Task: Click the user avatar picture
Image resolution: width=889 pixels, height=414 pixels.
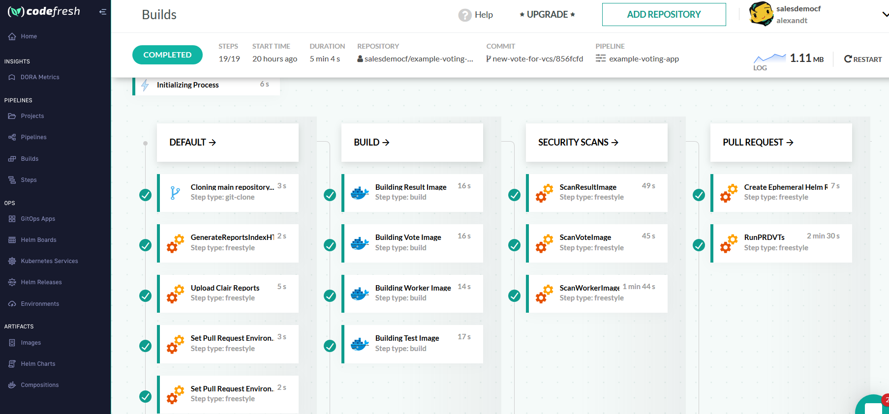Action: (x=761, y=14)
